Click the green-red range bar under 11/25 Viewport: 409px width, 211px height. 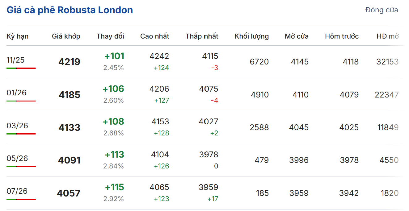pos(21,68)
